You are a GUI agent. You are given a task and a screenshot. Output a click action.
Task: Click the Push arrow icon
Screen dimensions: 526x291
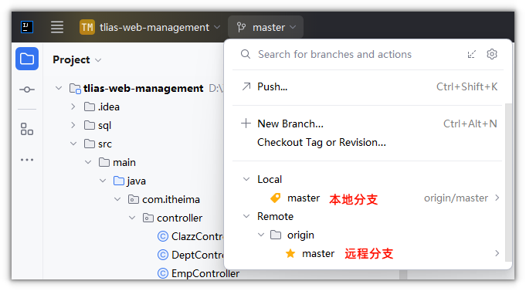tap(246, 86)
